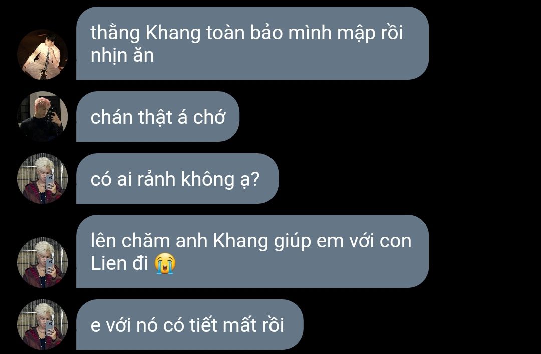Tap avatar next to 'lên chăm anh Khang' message
This screenshot has height=354, width=541.
click(x=43, y=262)
